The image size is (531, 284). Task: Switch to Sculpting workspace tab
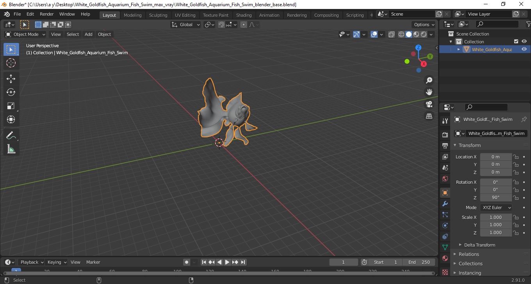click(158, 15)
